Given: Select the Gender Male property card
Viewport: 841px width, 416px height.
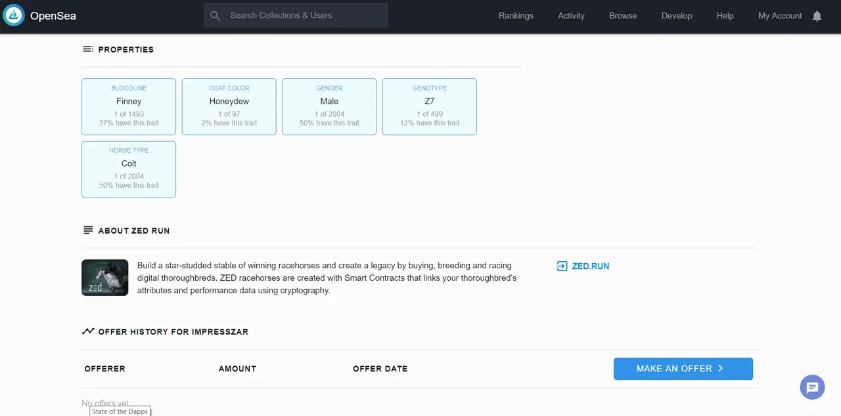Looking at the screenshot, I should [329, 107].
